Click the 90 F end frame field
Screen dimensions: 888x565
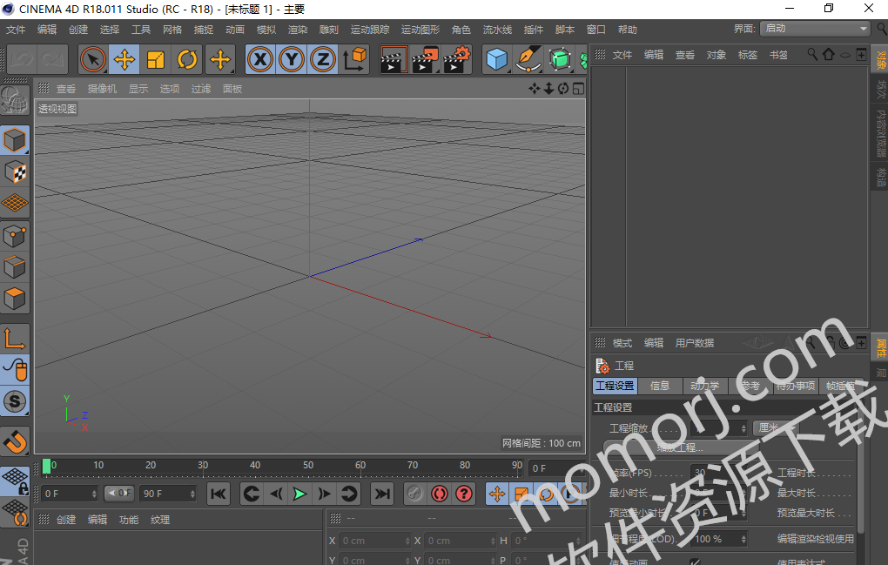168,494
